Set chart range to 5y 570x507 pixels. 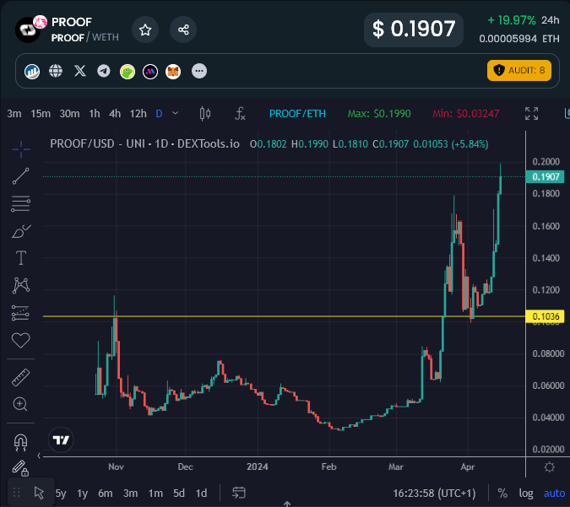(61, 494)
